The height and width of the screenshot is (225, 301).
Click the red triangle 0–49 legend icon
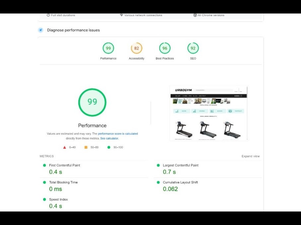[64, 147]
